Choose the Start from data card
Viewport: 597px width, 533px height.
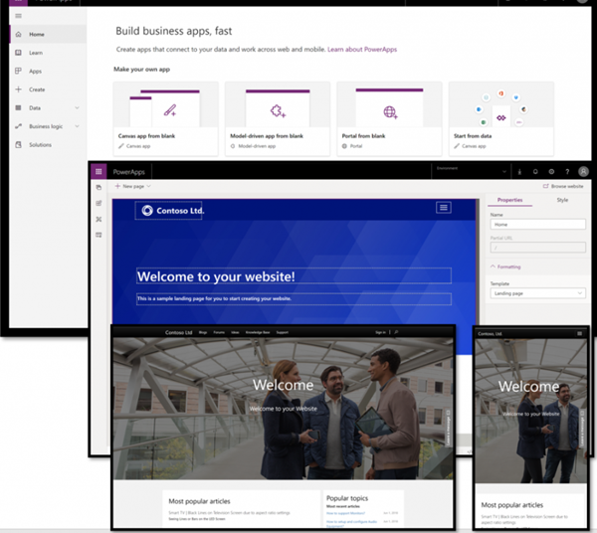(501, 118)
